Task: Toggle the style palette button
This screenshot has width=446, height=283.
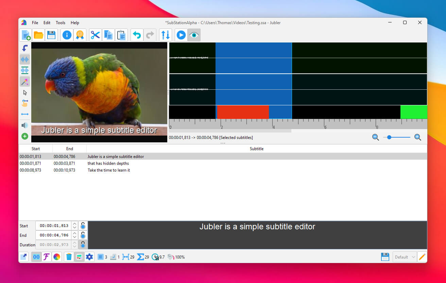Action: pos(79,257)
